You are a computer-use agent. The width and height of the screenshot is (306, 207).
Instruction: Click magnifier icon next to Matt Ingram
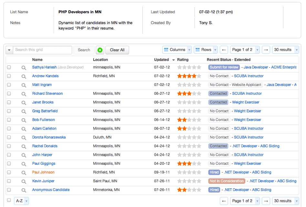(24, 85)
